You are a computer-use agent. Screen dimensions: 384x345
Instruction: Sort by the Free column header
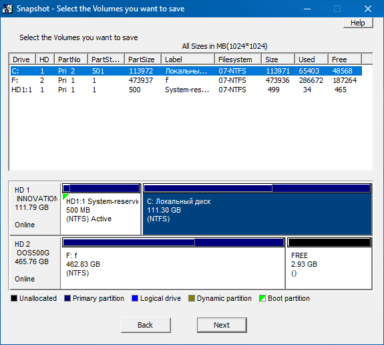pyautogui.click(x=345, y=60)
